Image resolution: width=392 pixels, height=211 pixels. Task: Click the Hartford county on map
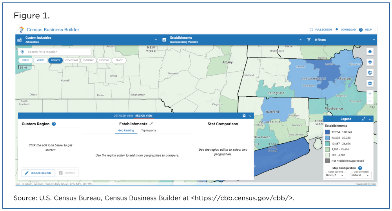[276, 110]
